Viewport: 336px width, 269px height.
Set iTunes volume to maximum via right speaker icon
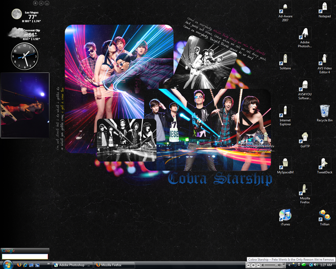pos(280,265)
